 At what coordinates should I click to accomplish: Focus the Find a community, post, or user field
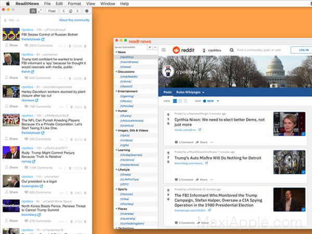point(259,50)
